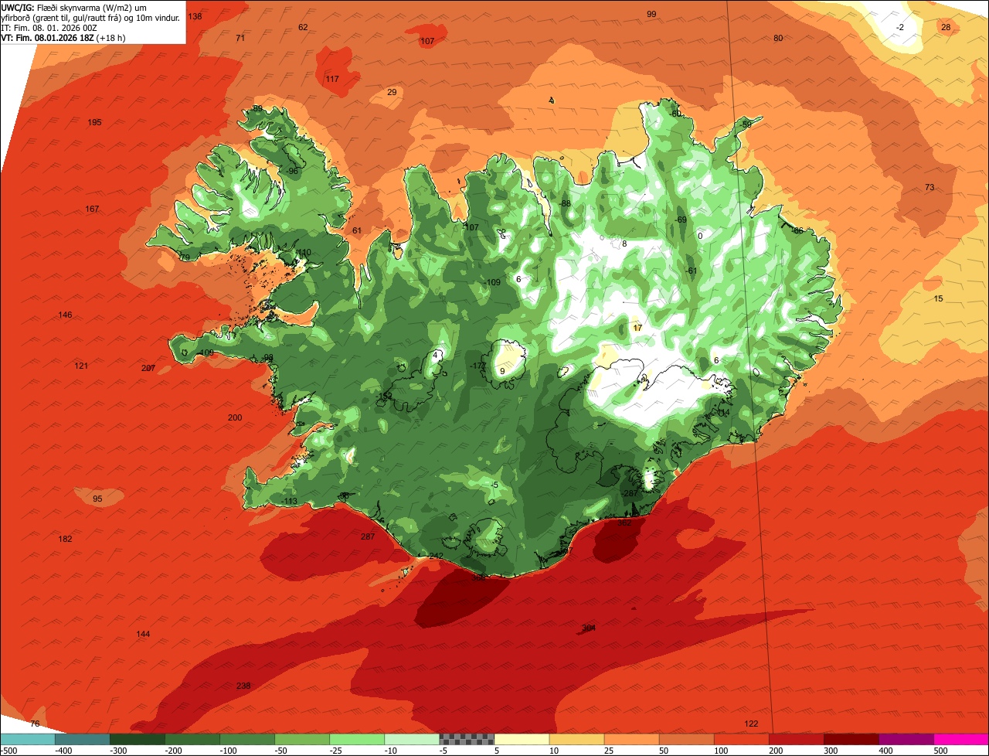Click the darkest green -300 legend swatch

coord(137,739)
